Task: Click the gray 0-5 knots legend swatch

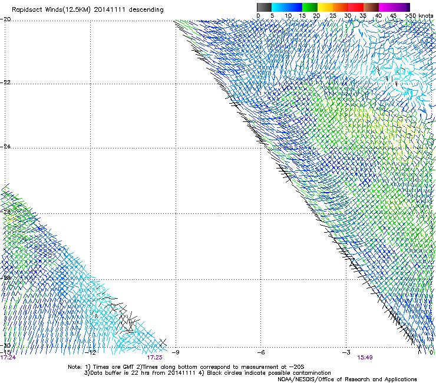Action: click(264, 7)
